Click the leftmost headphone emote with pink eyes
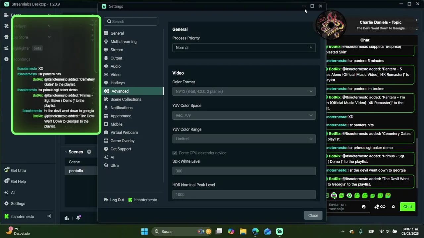The image size is (424, 238). point(334,196)
